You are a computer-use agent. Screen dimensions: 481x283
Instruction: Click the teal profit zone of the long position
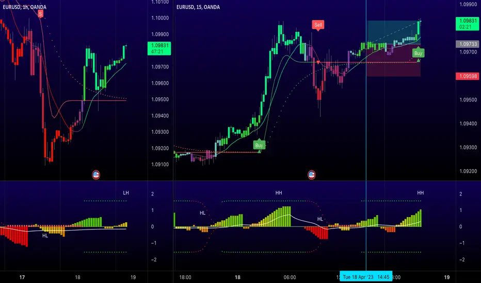point(394,32)
